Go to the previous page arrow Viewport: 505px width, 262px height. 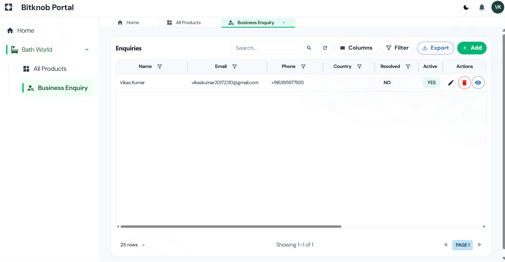[x=445, y=245]
